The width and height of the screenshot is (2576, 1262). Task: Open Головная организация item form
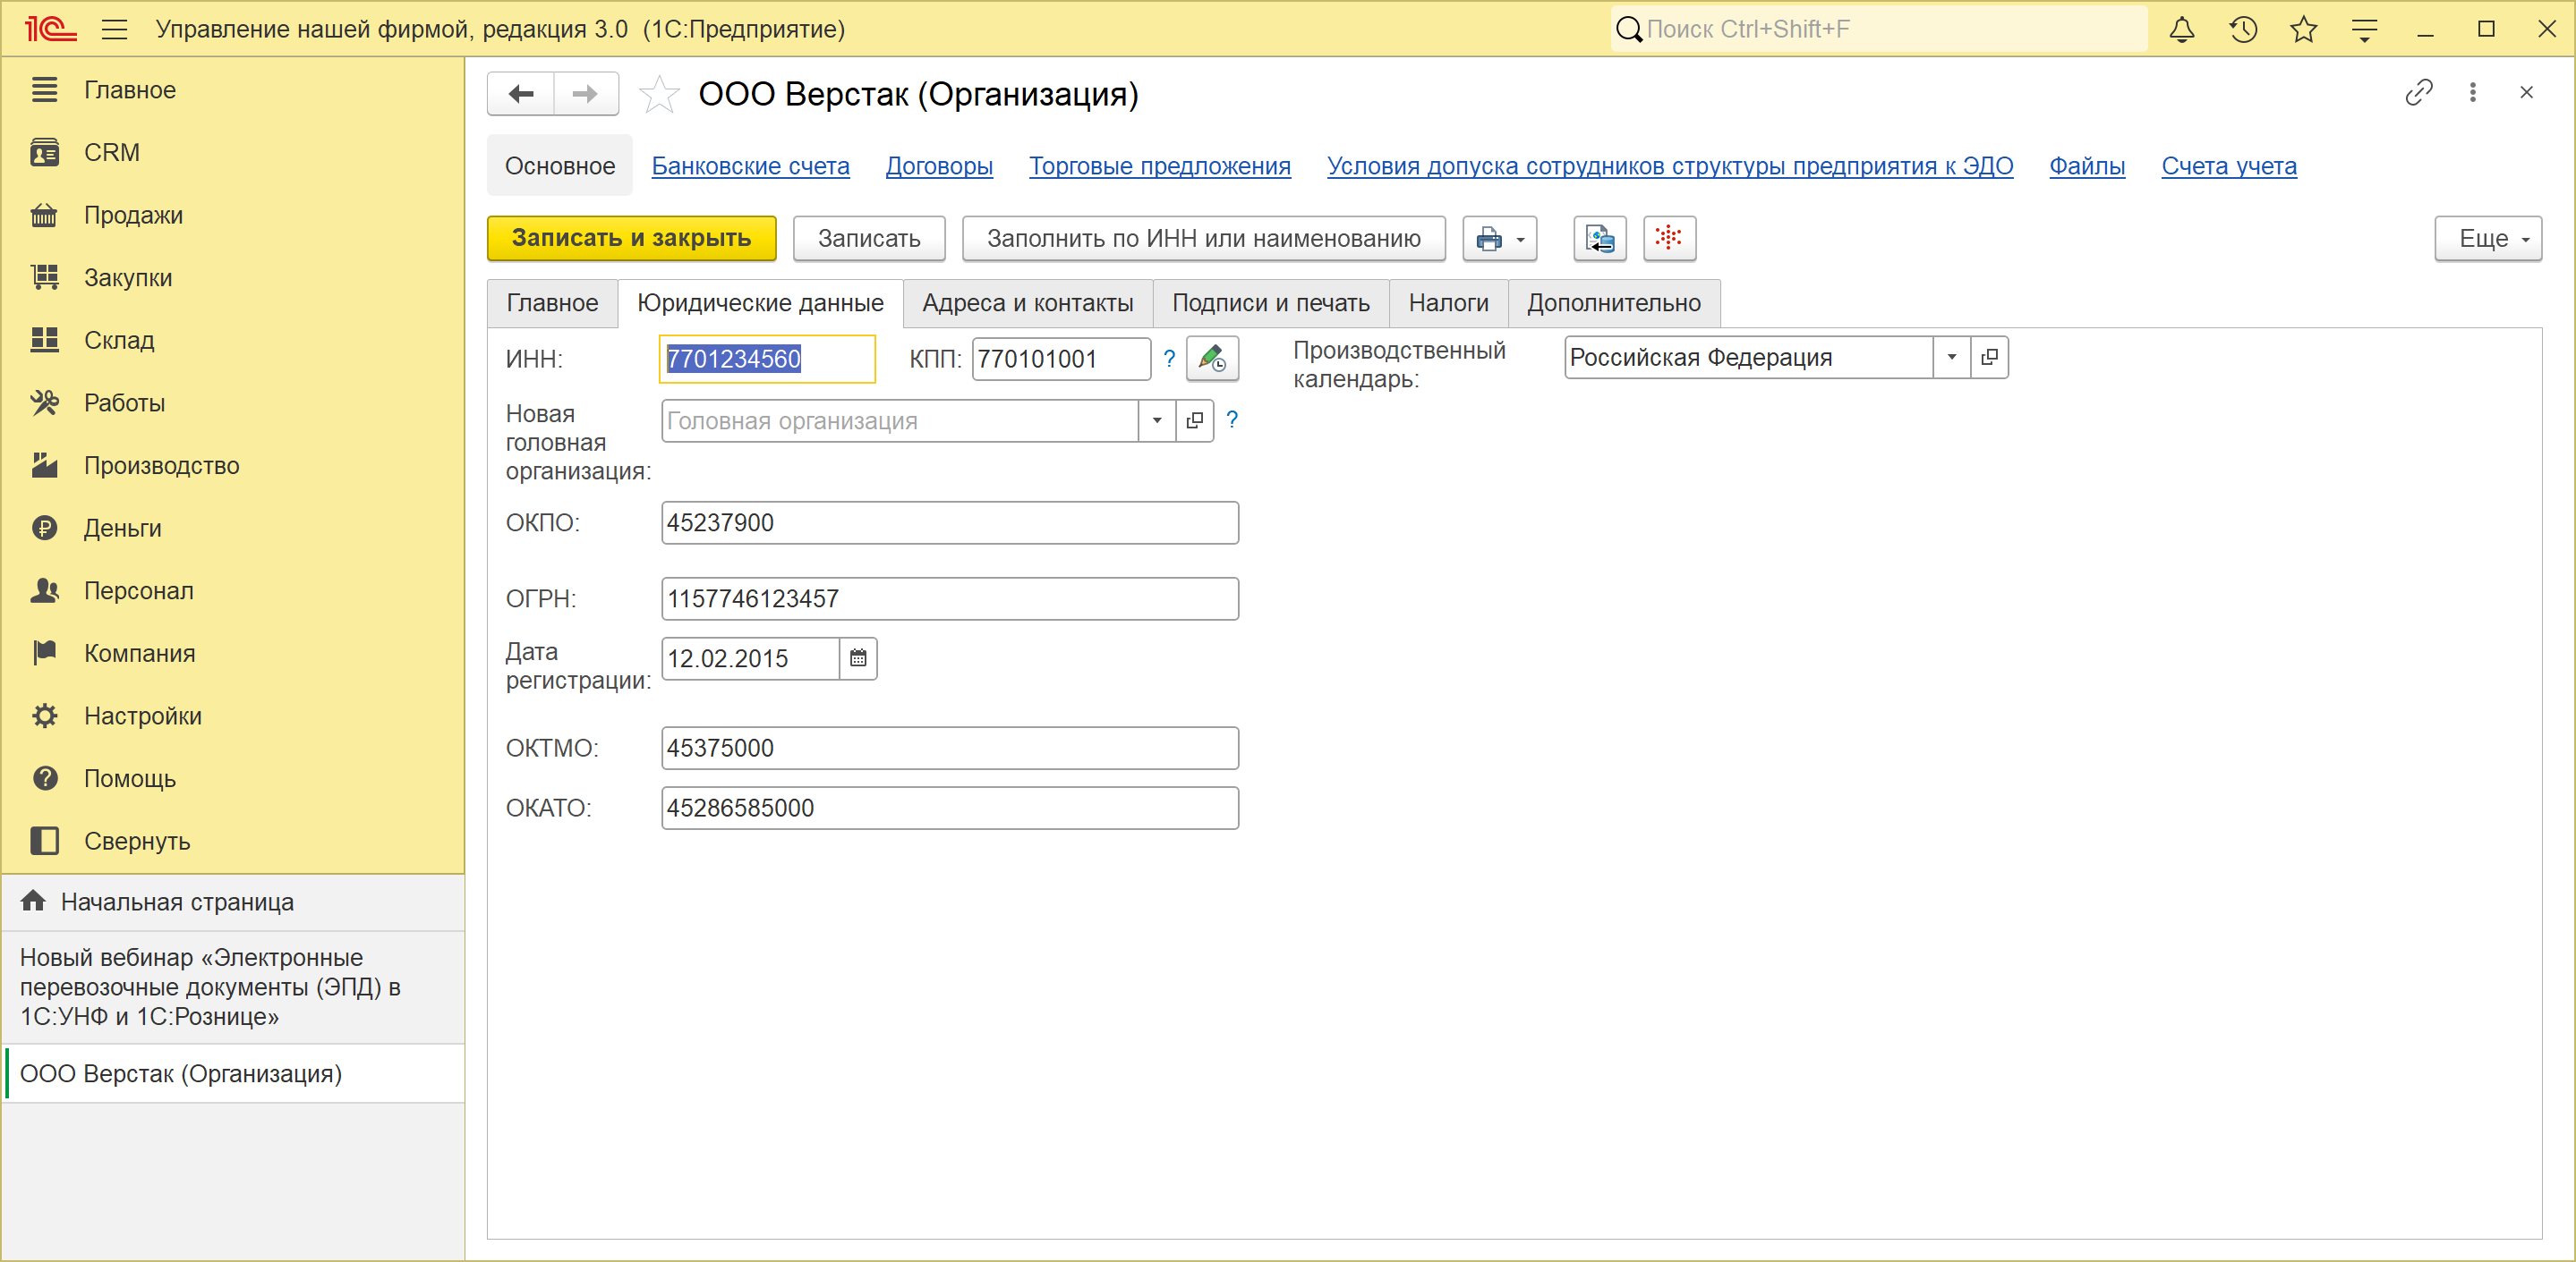click(x=1194, y=420)
